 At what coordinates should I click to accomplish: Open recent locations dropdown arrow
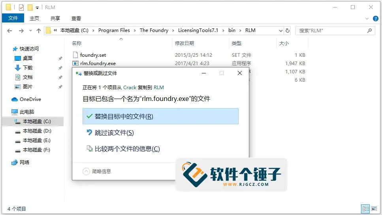click(x=30, y=31)
